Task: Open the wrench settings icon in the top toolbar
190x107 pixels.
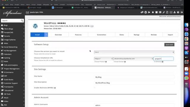Action: click(x=164, y=12)
